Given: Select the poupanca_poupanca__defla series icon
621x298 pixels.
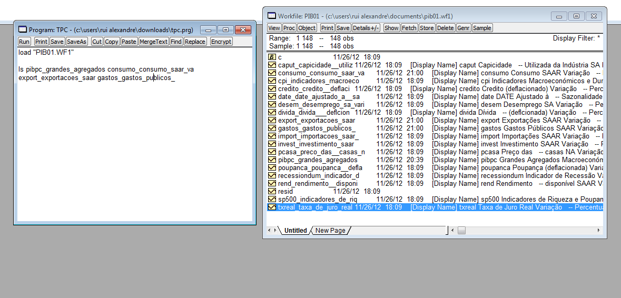Looking at the screenshot, I should (272, 168).
